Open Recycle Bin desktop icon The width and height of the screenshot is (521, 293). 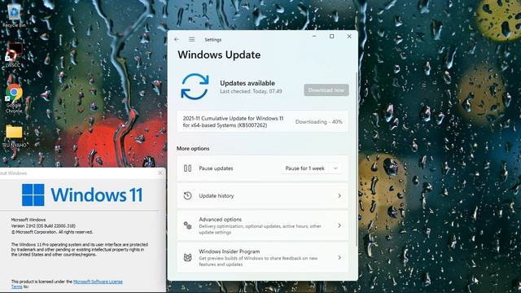coord(14,15)
